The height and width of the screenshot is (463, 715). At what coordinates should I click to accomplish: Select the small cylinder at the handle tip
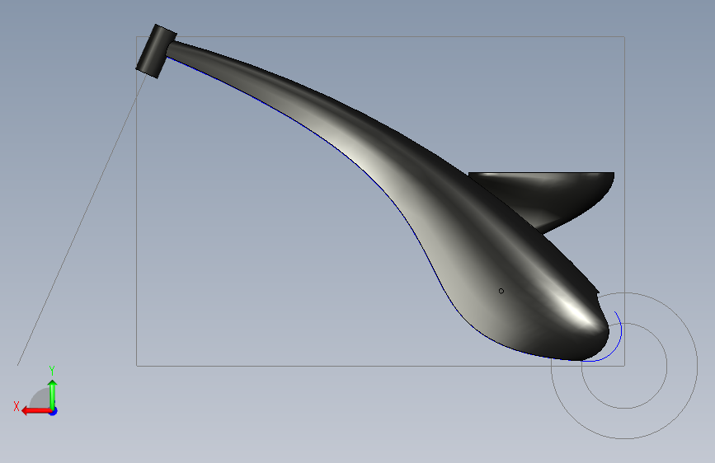pyautogui.click(x=156, y=51)
